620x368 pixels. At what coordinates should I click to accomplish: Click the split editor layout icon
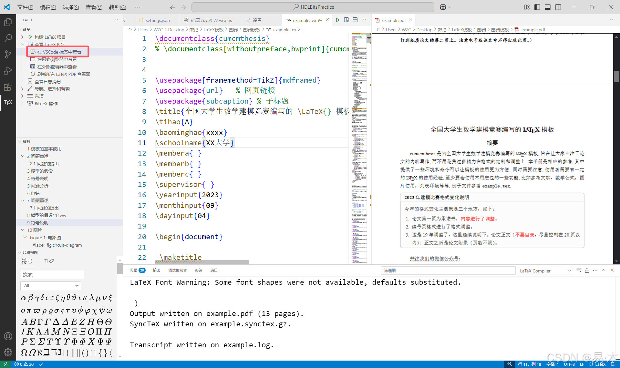355,20
